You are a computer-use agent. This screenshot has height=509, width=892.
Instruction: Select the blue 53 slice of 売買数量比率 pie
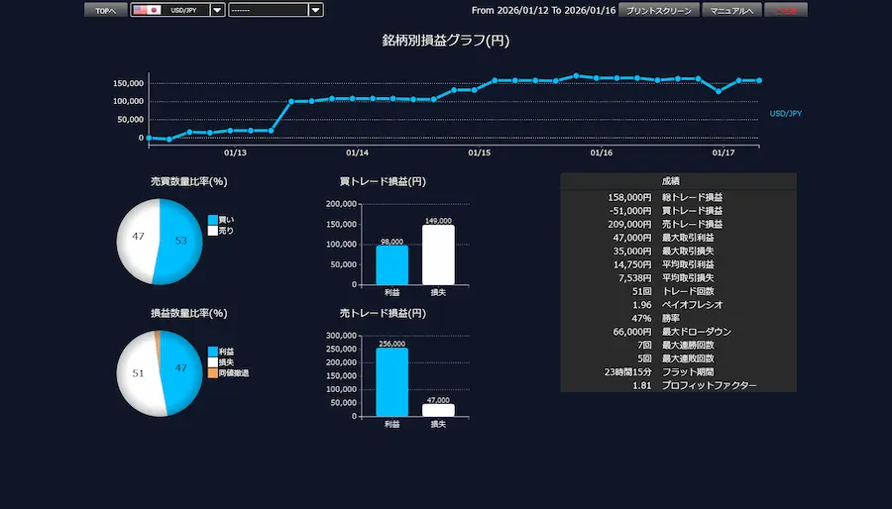pyautogui.click(x=181, y=241)
